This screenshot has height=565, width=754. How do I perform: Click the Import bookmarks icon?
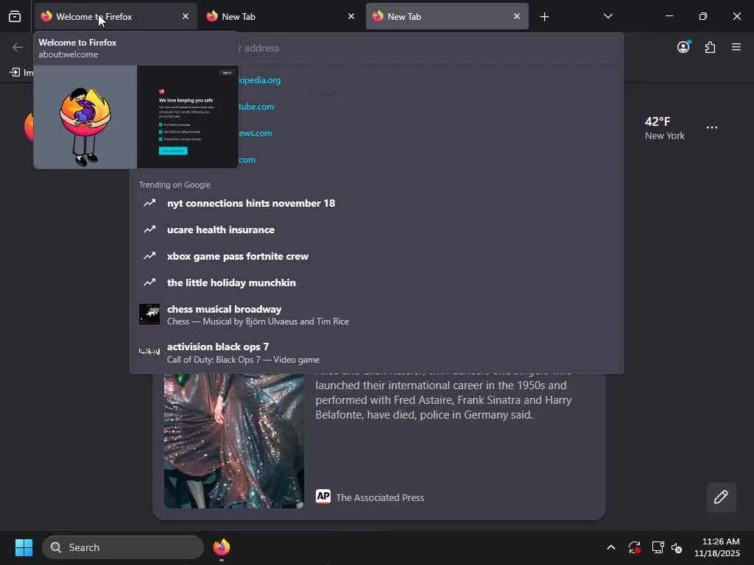pos(15,73)
